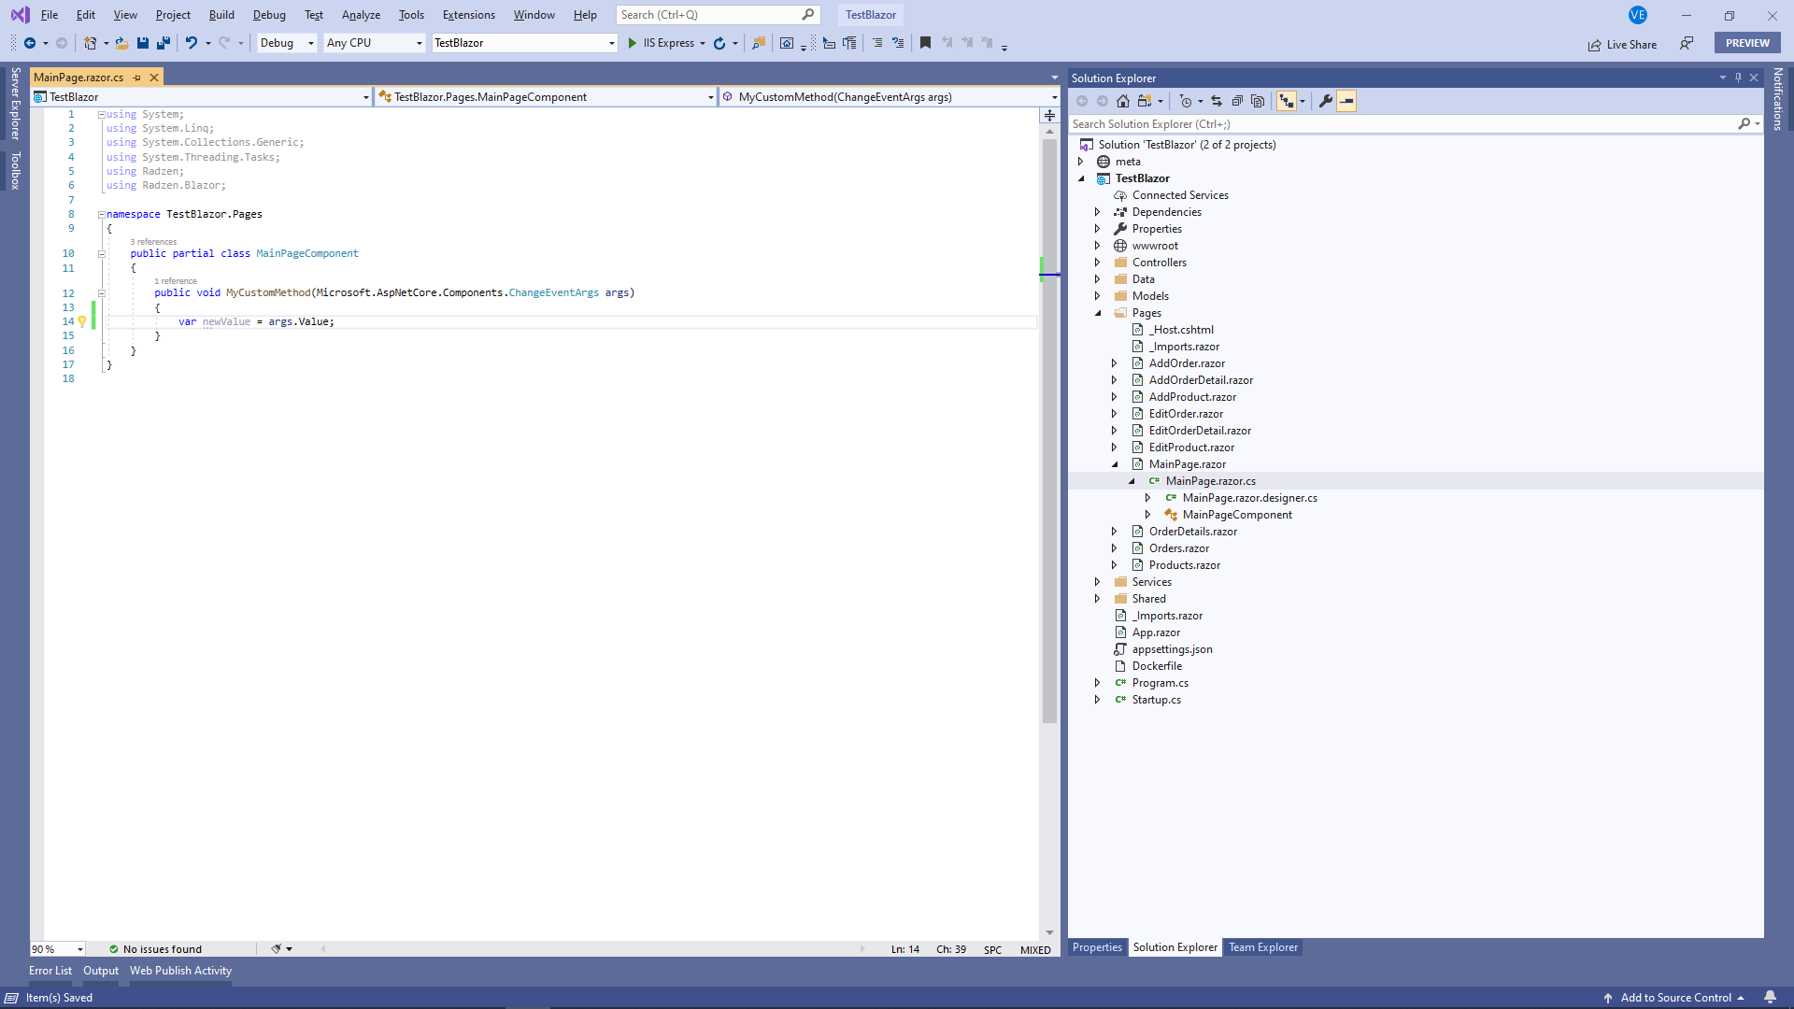Expand the Controllers folder node
The image size is (1794, 1009).
click(1098, 263)
